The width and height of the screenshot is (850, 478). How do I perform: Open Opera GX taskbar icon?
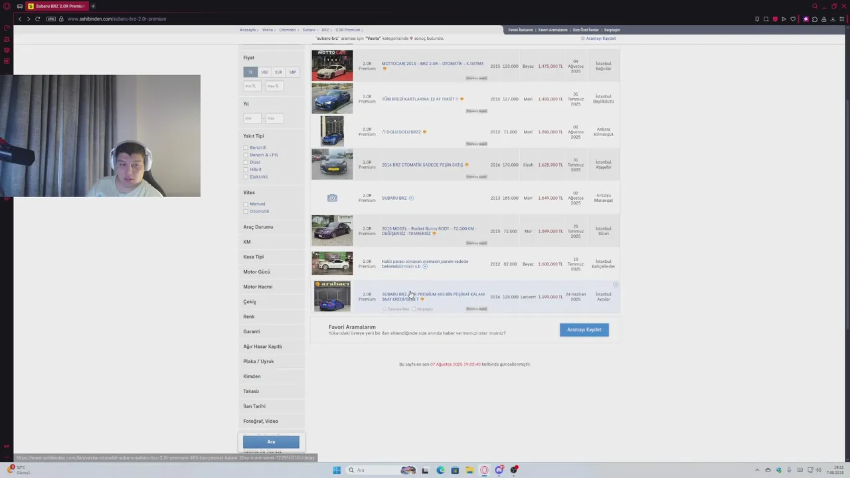(485, 470)
